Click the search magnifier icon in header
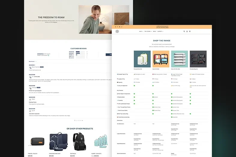The width and height of the screenshot is (236, 157). (184, 31)
